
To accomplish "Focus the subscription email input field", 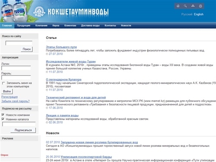I will 19,124.
